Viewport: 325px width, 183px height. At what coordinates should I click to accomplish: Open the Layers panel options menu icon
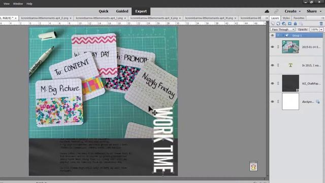point(322,18)
